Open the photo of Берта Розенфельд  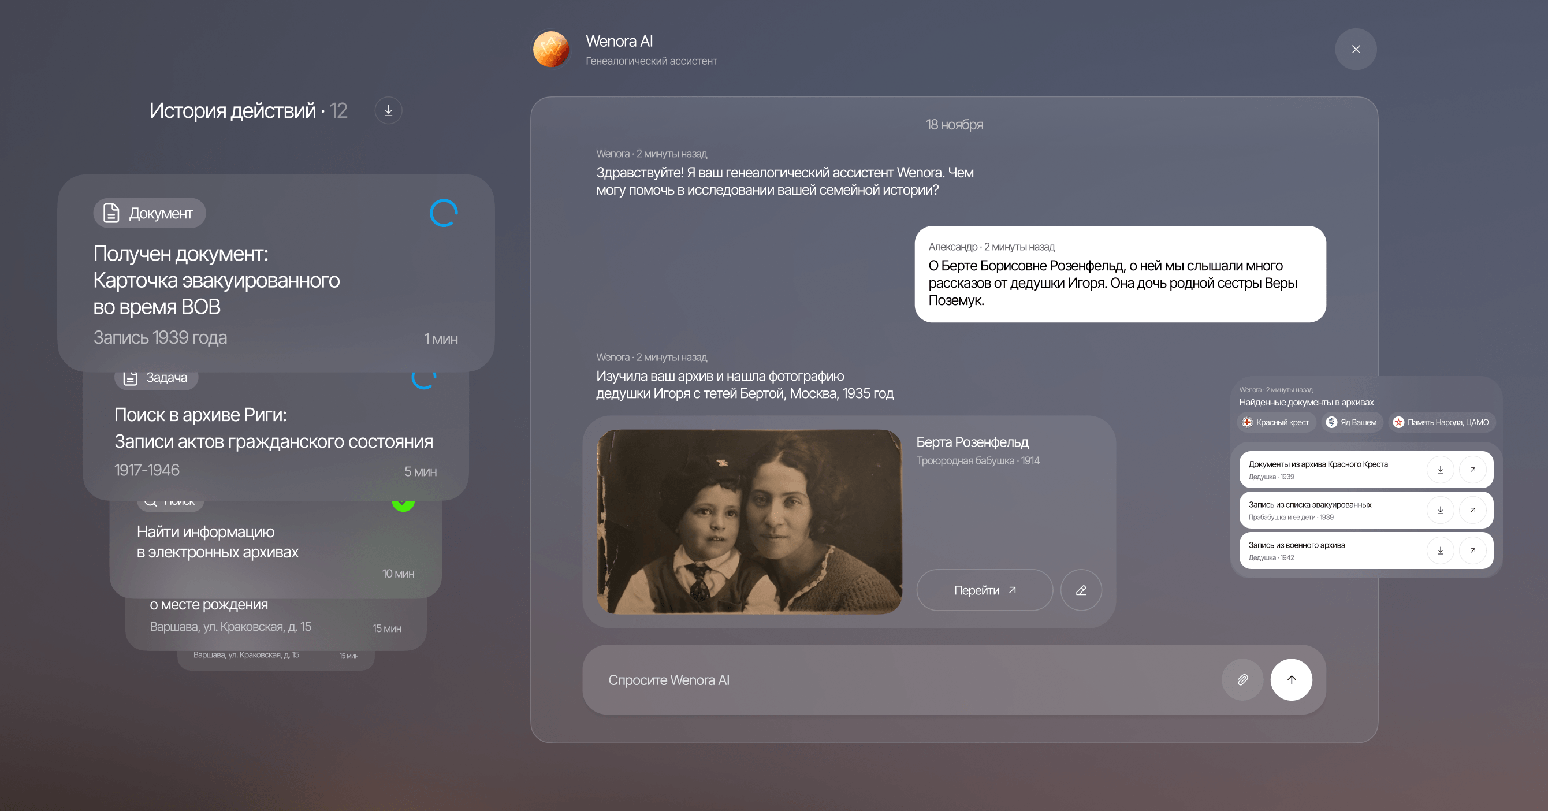749,522
